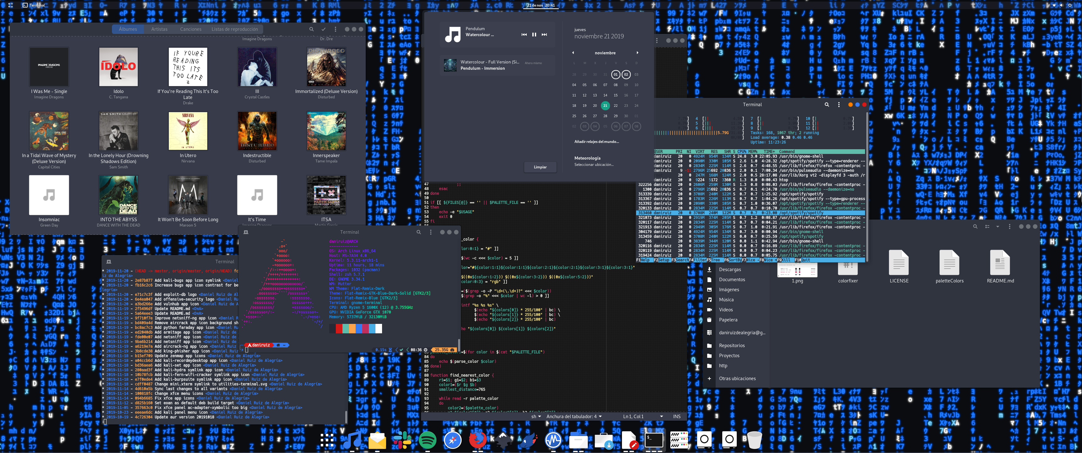The height and width of the screenshot is (453, 1082).
Task: Launch Firefox from the dock
Action: click(x=478, y=440)
